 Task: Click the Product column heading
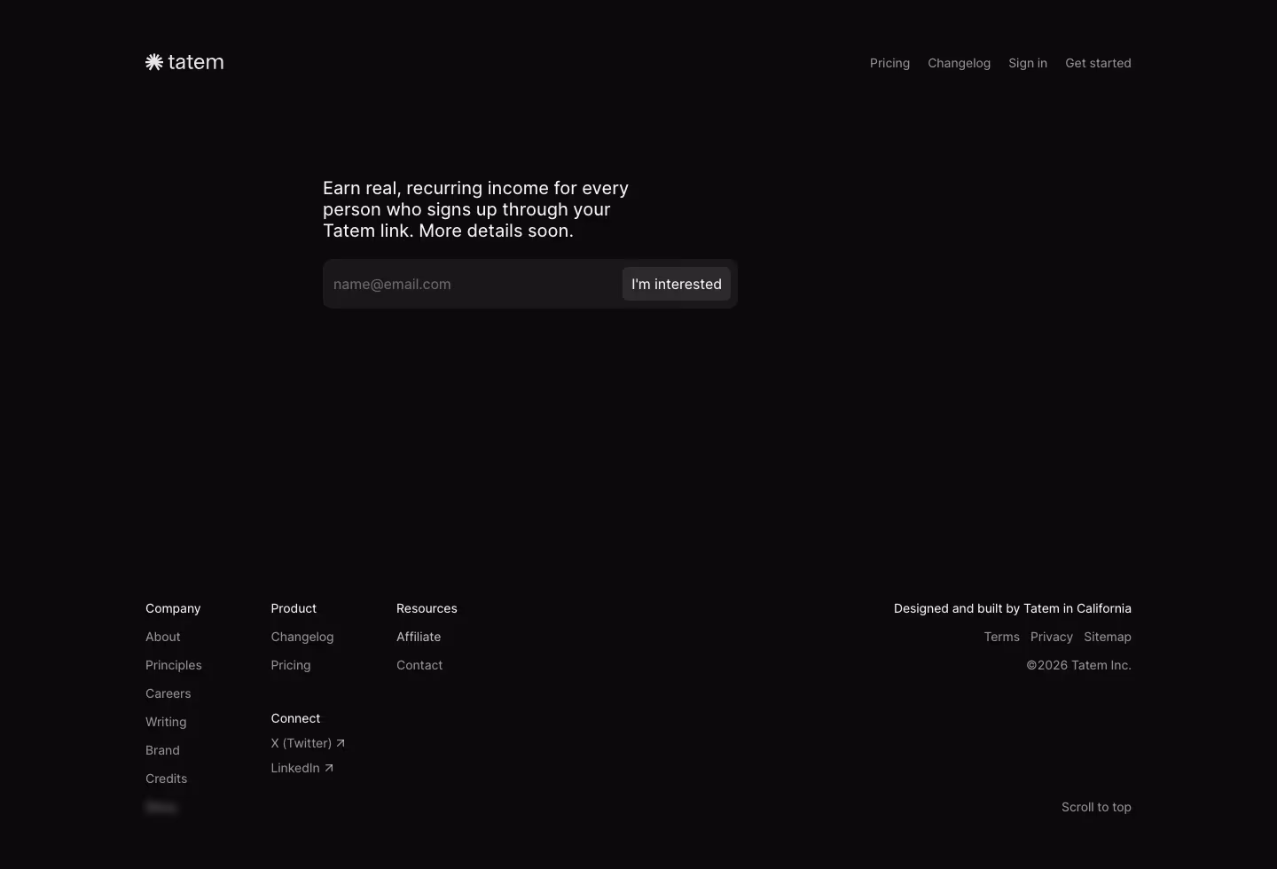pyautogui.click(x=294, y=608)
